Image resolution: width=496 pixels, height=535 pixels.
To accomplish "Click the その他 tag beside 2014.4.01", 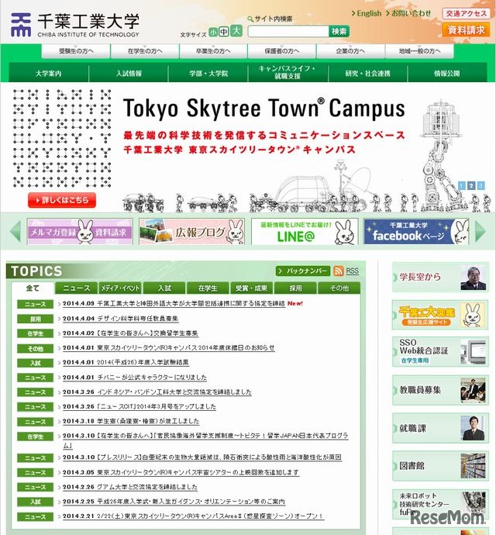I will click(36, 349).
